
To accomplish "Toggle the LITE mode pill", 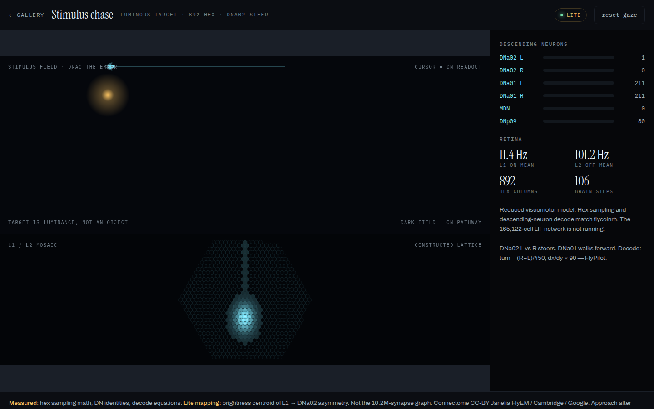I will click(570, 15).
